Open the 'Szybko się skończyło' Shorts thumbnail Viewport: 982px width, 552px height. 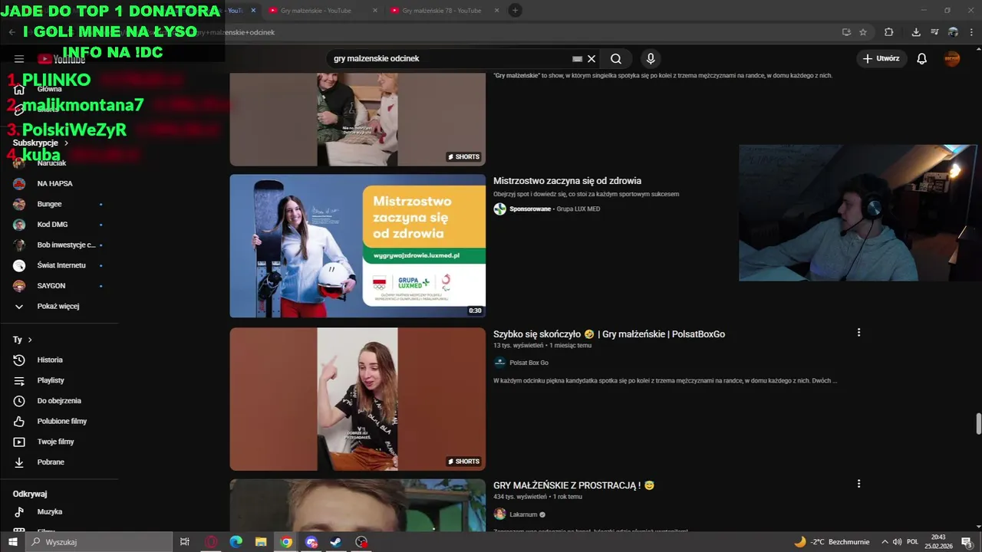tap(358, 399)
